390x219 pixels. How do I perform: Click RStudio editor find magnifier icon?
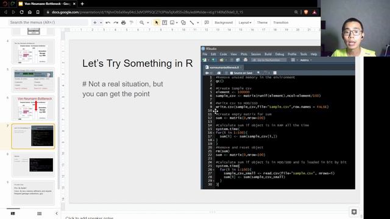tap(258, 73)
